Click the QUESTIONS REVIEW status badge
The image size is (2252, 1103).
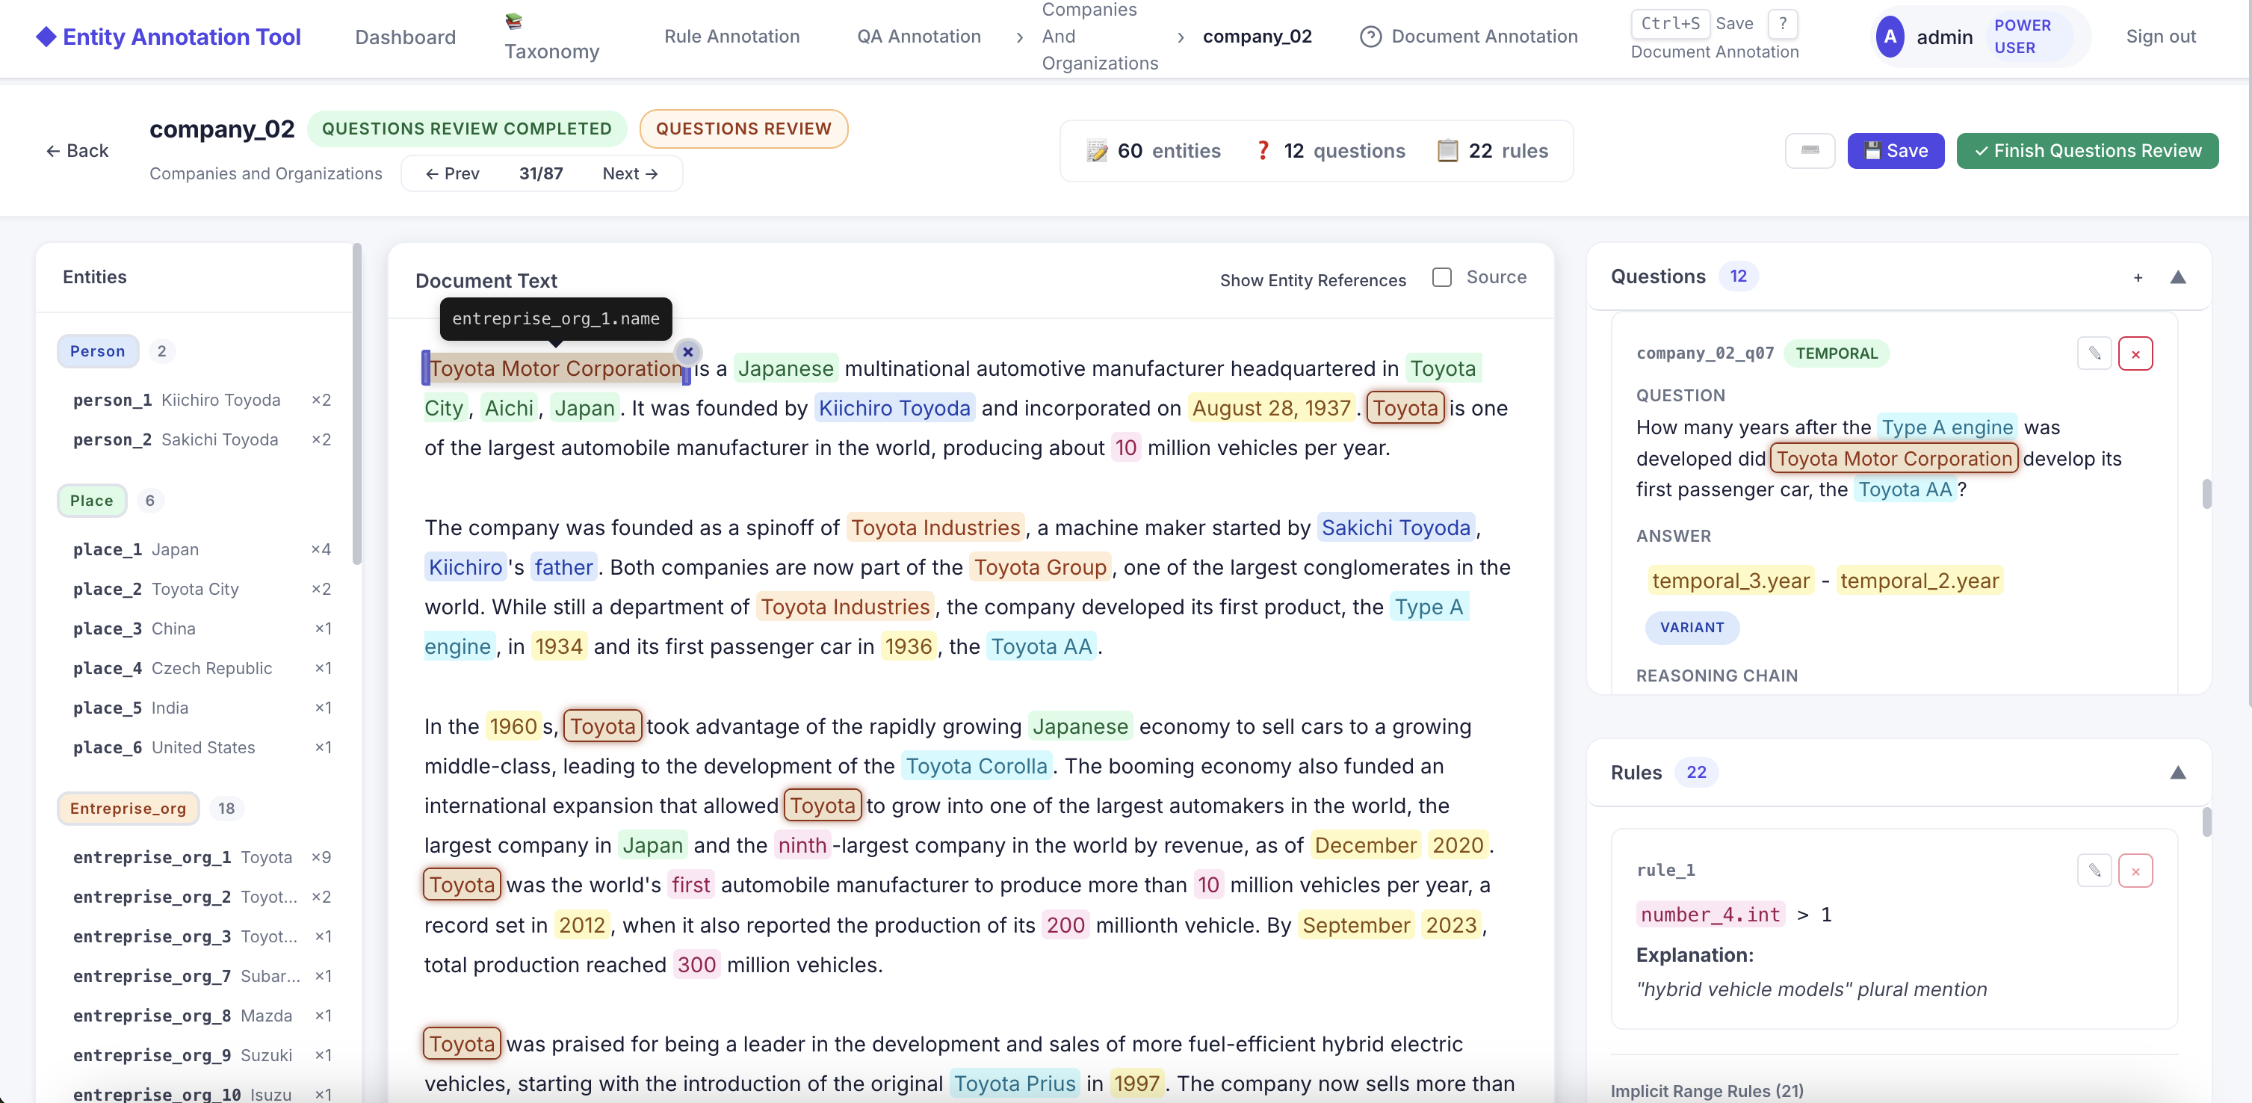coord(743,129)
